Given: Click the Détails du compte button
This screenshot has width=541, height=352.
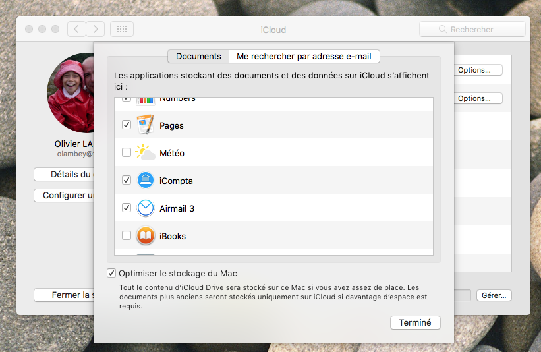Looking at the screenshot, I should tap(64, 174).
